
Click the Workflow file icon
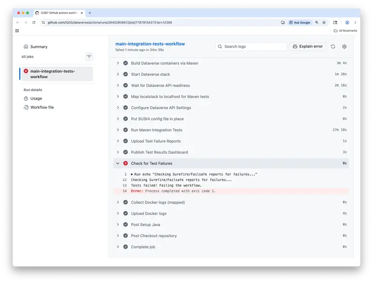click(x=26, y=107)
